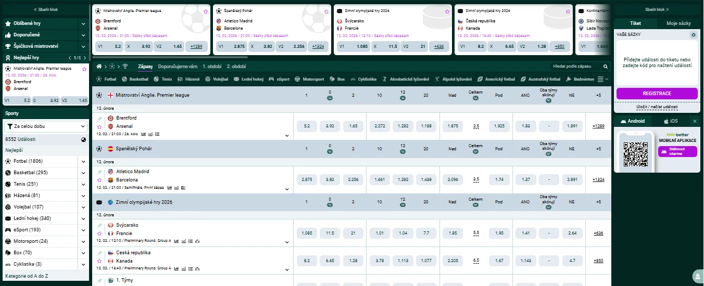Click the Uložit / načíst události link

[x=657, y=107]
